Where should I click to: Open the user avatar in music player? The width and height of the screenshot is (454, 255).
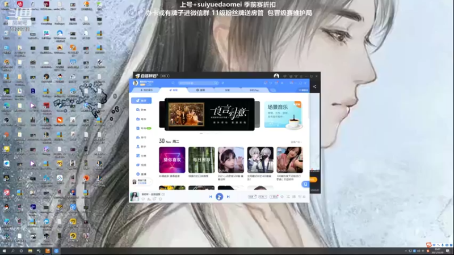[135, 83]
